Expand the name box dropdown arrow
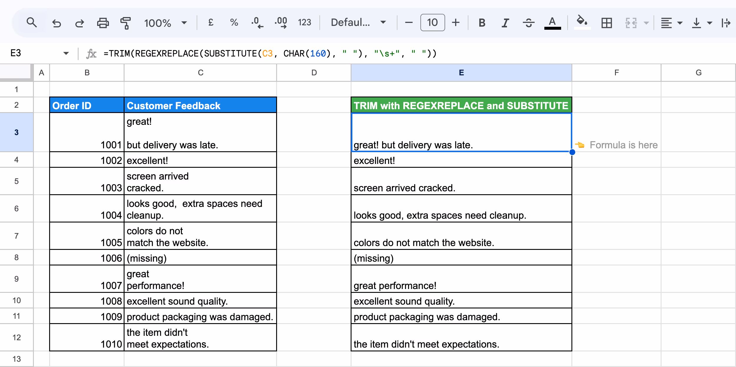 pyautogui.click(x=66, y=53)
